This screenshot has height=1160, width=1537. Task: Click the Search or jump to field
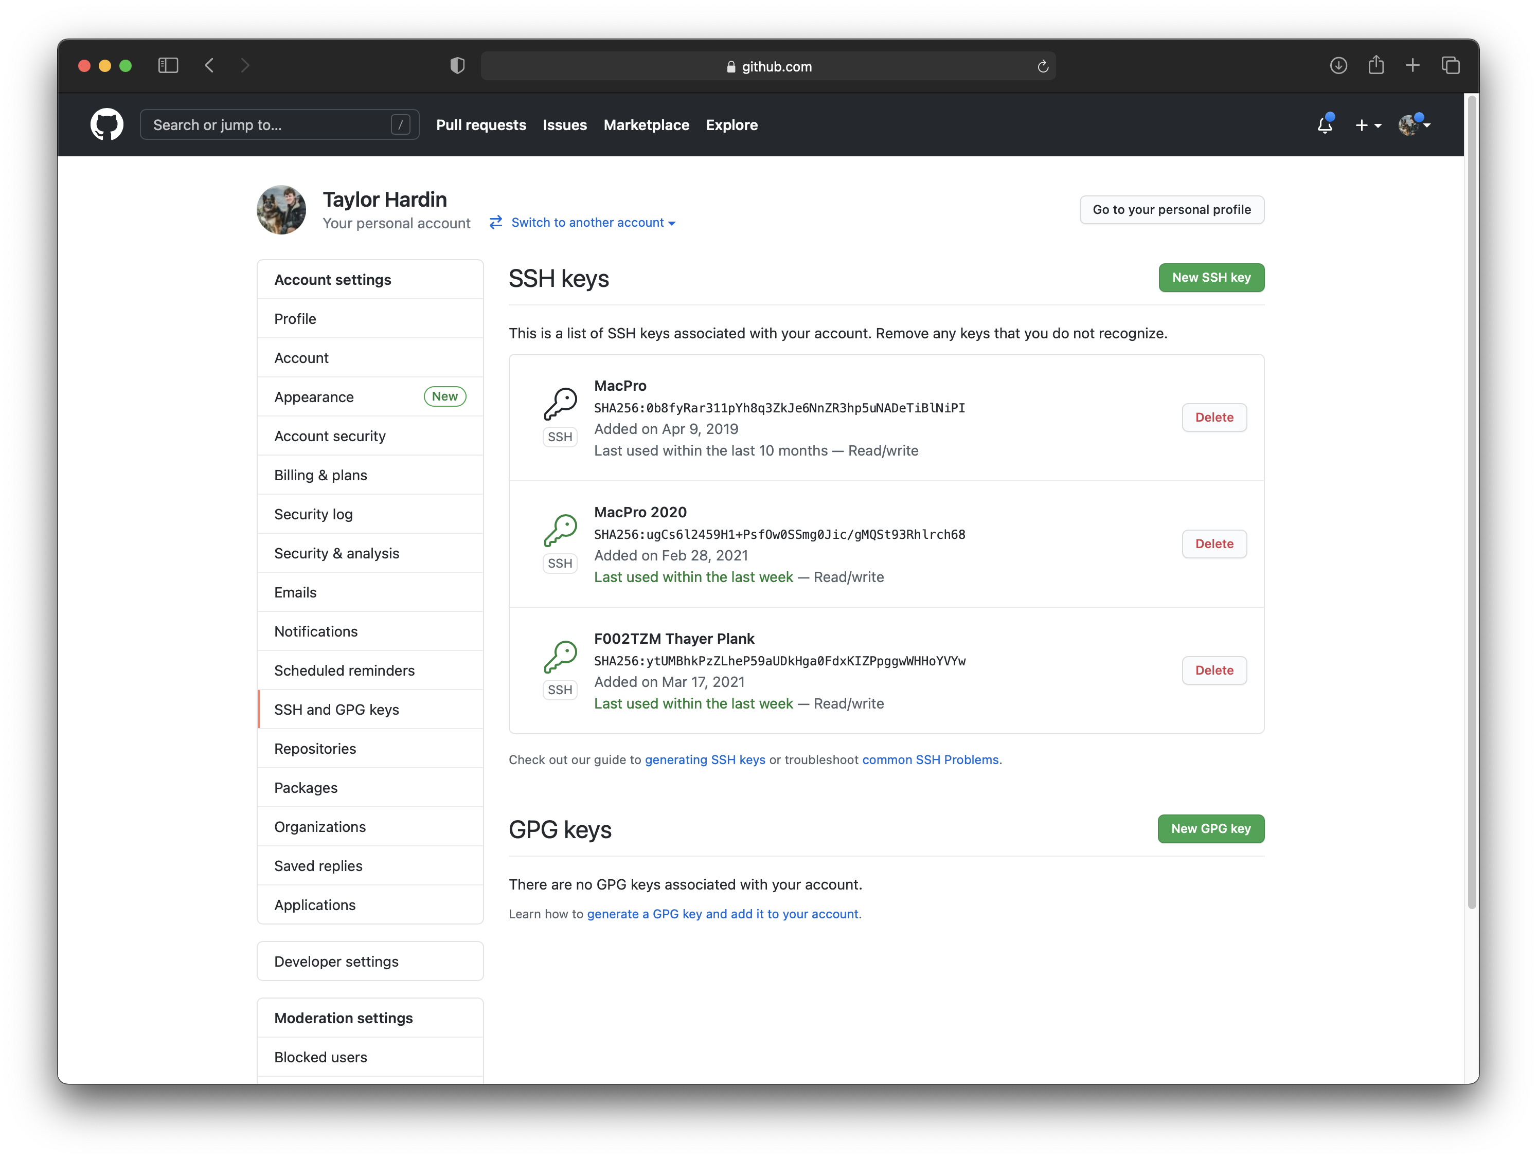tap(271, 125)
